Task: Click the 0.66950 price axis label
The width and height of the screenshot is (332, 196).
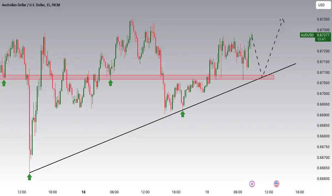Action: pos(323,104)
